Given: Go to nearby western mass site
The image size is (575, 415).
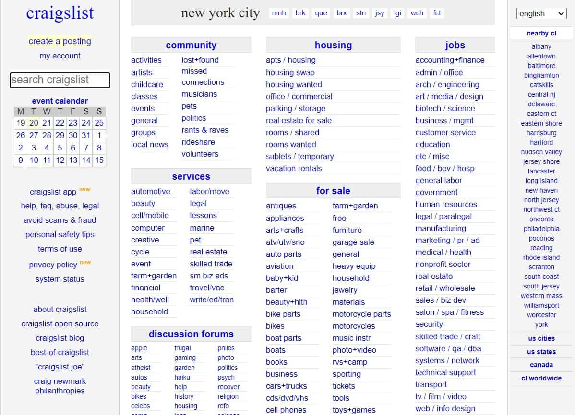Looking at the screenshot, I should tap(541, 296).
